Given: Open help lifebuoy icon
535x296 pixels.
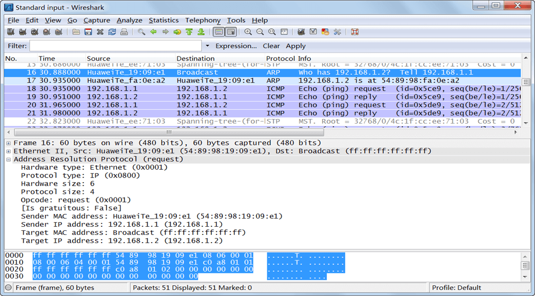Looking at the screenshot, I should [355, 32].
